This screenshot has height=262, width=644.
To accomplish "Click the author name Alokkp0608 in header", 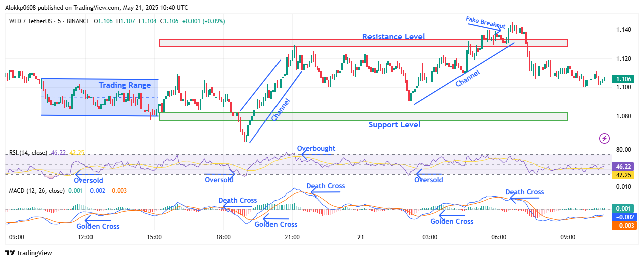I will [x=21, y=7].
